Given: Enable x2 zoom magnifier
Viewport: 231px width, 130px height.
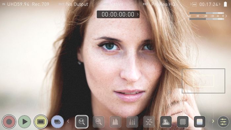Looking at the screenshot, I should coord(99,122).
